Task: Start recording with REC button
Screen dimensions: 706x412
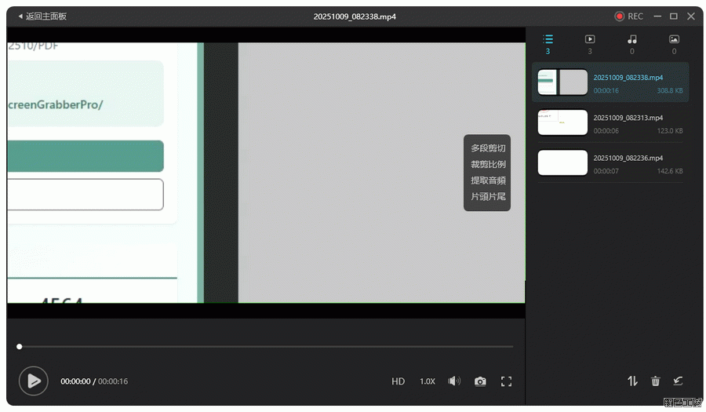Action: point(628,16)
